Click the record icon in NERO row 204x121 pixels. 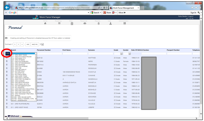[x=7, y=61]
